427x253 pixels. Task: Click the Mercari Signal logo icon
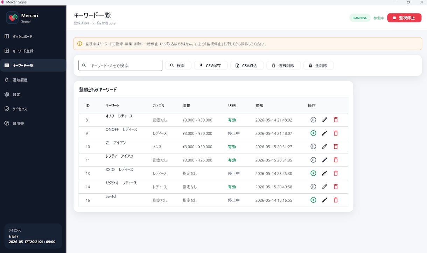tap(12, 18)
